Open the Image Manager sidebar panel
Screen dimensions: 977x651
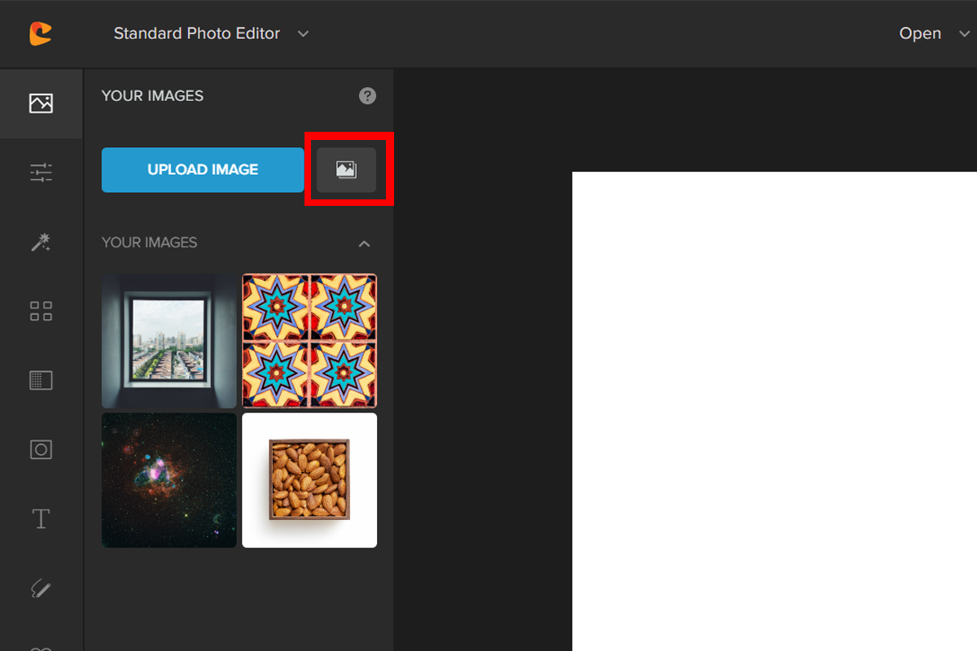coord(41,103)
